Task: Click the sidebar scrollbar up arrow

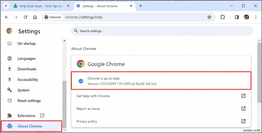Action: 65,41
